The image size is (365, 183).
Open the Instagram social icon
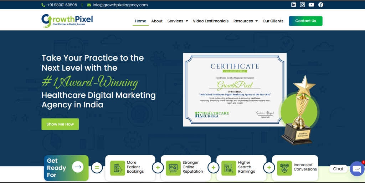(x=302, y=5)
